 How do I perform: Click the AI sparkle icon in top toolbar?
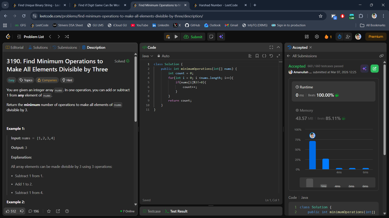221,37
